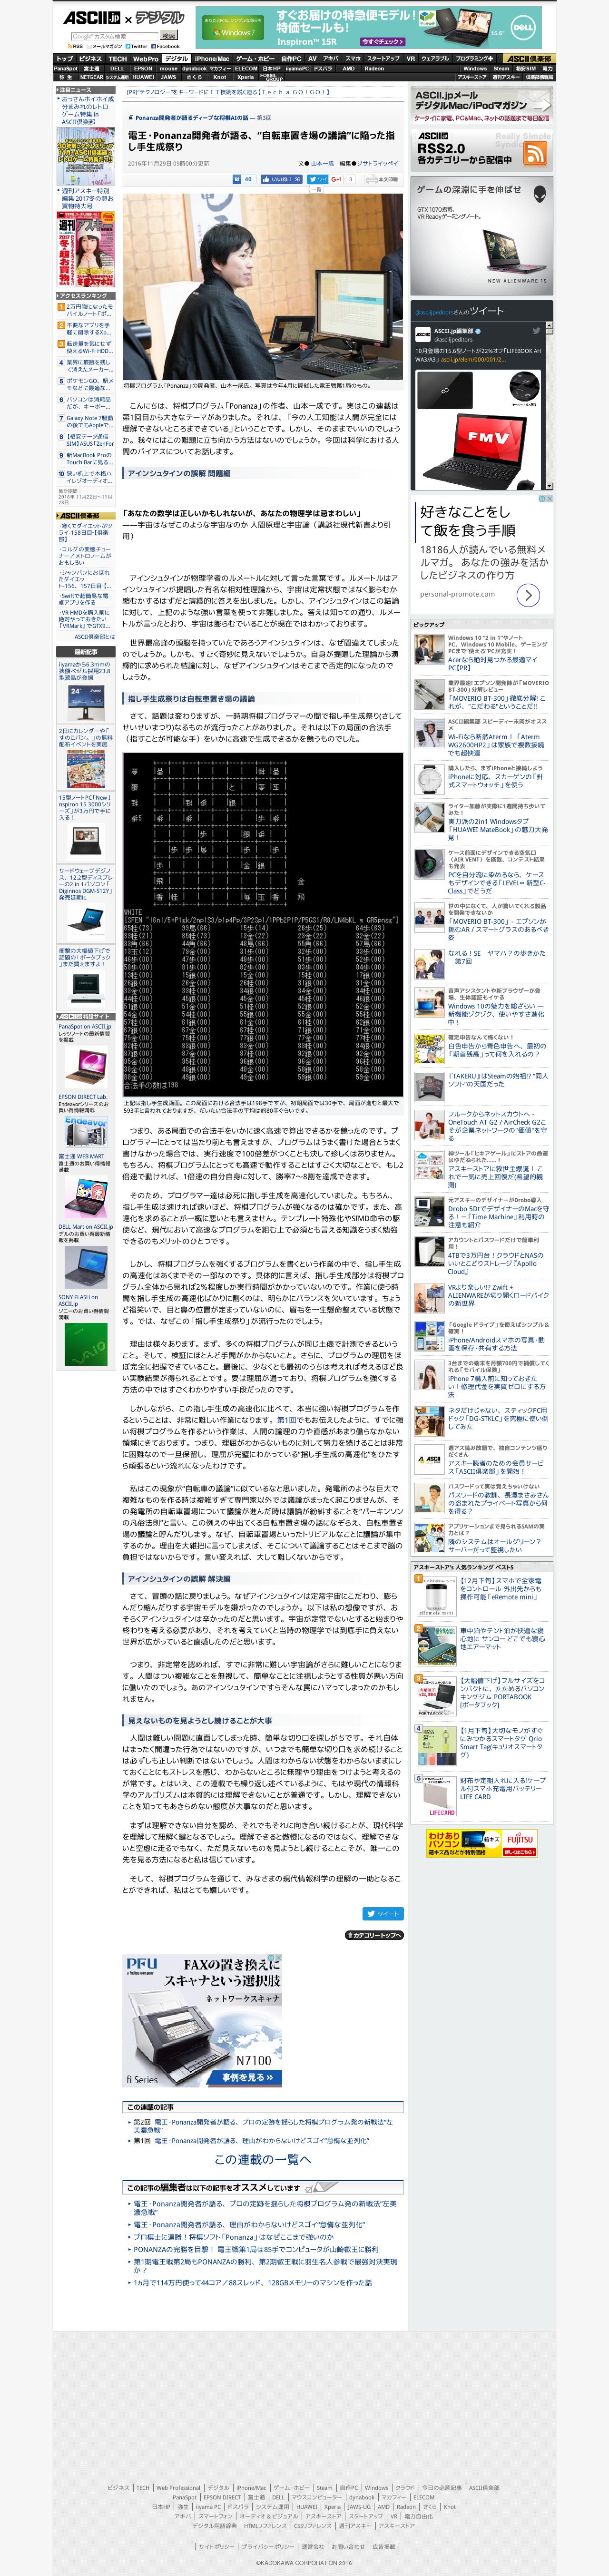The width and height of the screenshot is (609, 2576).
Task: Open the トップ navigation tab
Action: (x=65, y=59)
